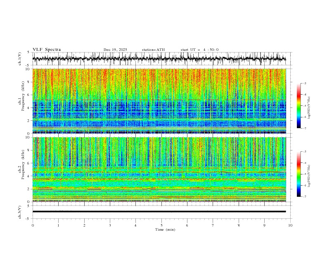327x253 pixels.
Task: Click the "6" kHz tick of ch.2 spectrogram
Action: (x=29, y=163)
